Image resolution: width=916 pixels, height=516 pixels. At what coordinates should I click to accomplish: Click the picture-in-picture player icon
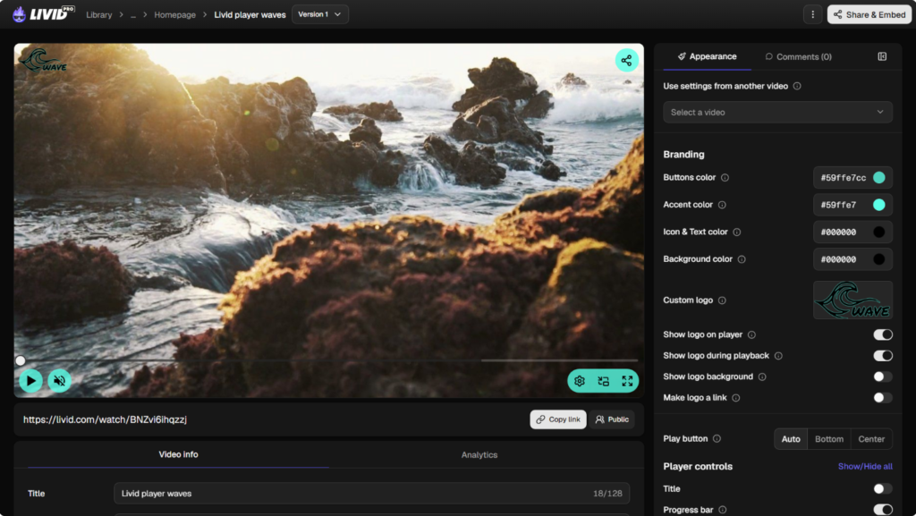pos(604,381)
